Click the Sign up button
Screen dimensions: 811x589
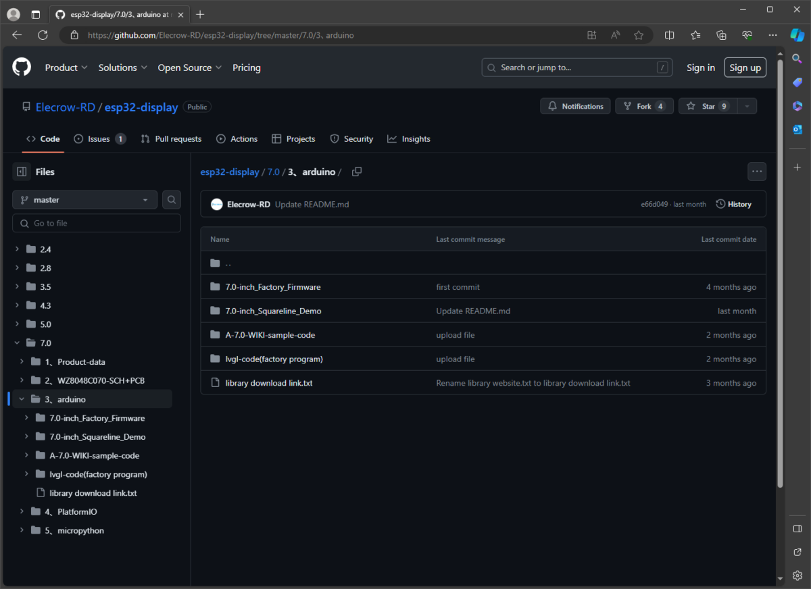click(x=745, y=68)
